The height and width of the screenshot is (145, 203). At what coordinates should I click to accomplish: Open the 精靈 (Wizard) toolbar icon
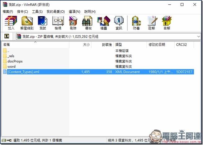(x=104, y=23)
